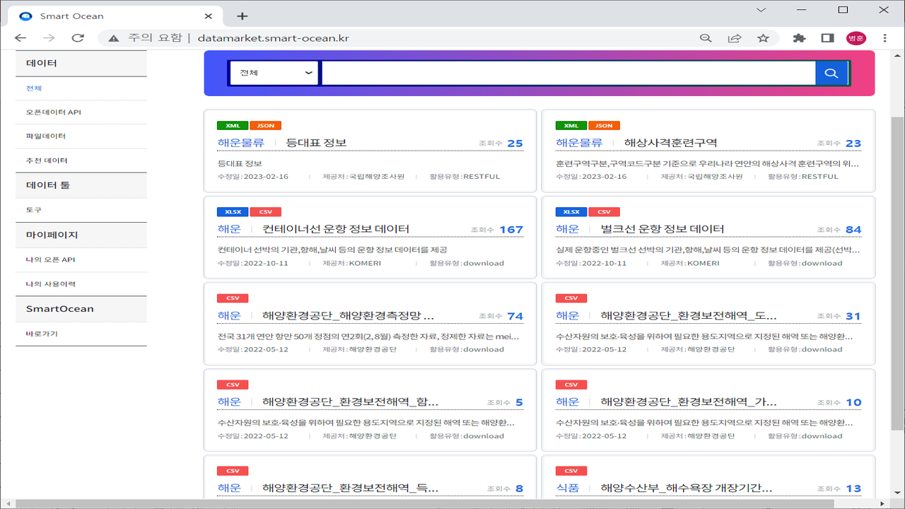The height and width of the screenshot is (509, 905).
Task: Open 도구 under 데이터 툴
Action: coord(34,210)
